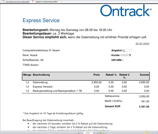Switch to facing pages view

(x=153, y=132)
